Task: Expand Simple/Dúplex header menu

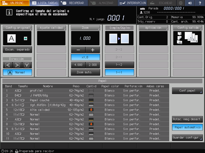Action: (119, 28)
